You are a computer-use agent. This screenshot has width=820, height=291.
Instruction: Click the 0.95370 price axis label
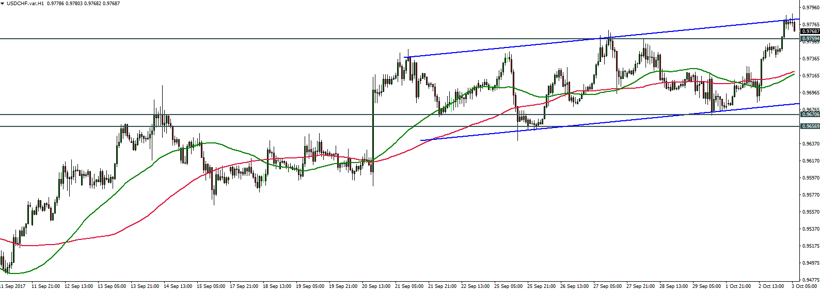pyautogui.click(x=811, y=229)
